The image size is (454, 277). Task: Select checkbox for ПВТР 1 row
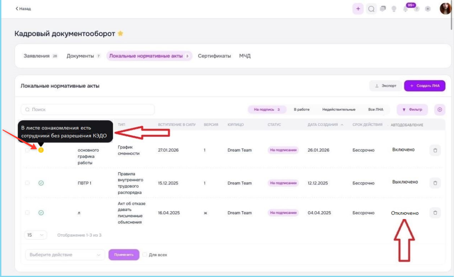[27, 183]
